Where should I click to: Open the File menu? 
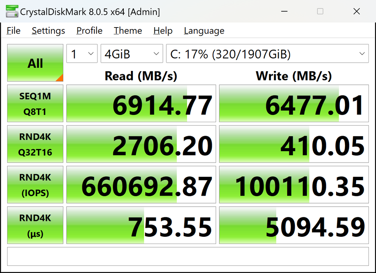14,31
